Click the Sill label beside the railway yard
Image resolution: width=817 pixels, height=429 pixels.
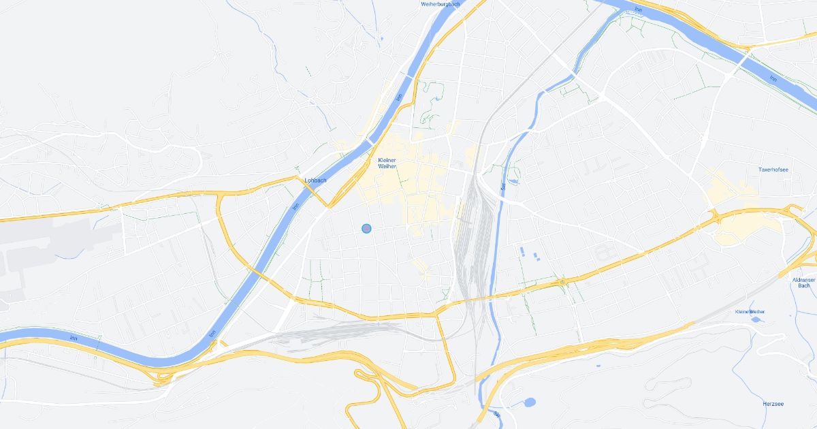pyautogui.click(x=503, y=185)
